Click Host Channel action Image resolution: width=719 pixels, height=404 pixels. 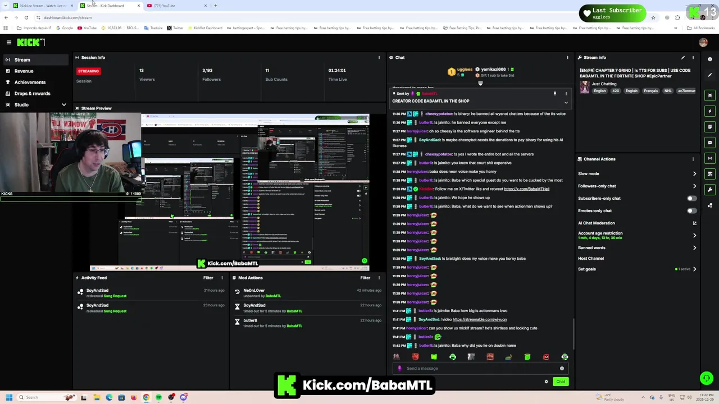591,258
